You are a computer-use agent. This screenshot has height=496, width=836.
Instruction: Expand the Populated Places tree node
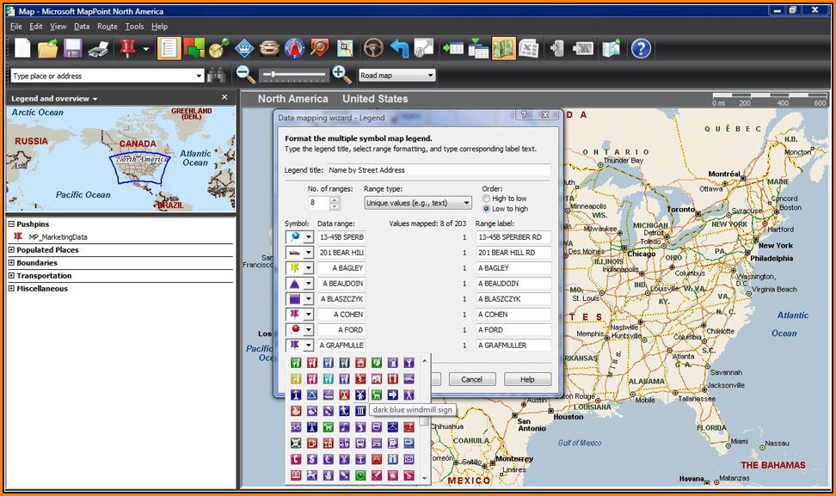point(12,250)
